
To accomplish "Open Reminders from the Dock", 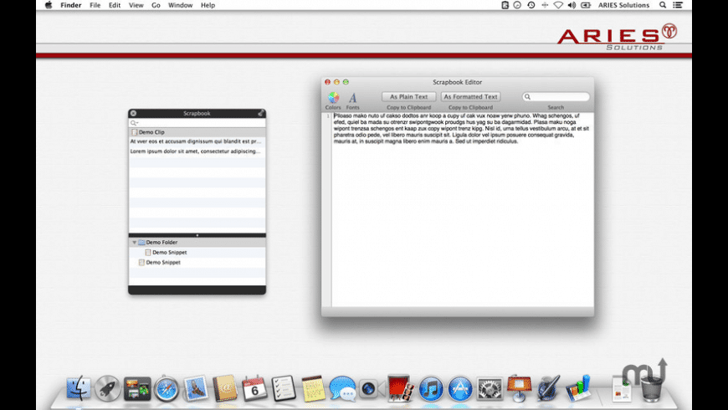I will 284,387.
